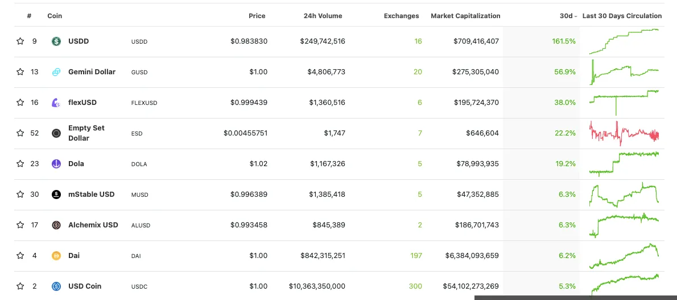This screenshot has width=677, height=300.
Task: Toggle the star for Empty Set Dollar
Action: (x=20, y=133)
